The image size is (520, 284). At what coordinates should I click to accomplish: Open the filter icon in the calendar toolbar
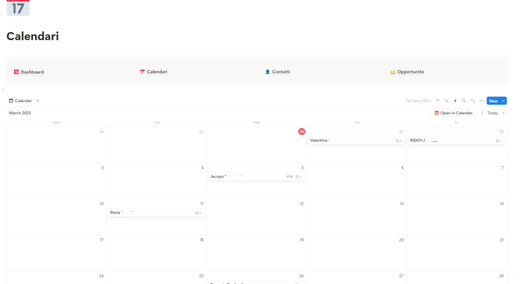tap(437, 101)
